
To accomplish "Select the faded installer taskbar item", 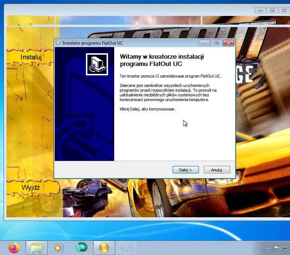I will (126, 248).
